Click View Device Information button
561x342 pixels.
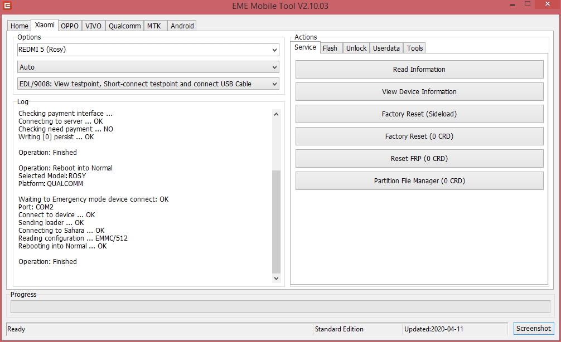(x=419, y=91)
